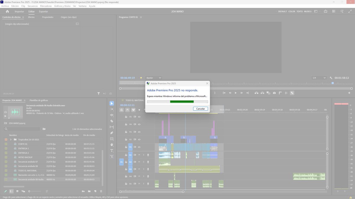This screenshot has width=355, height=199.
Task: Click the Quick Export share icon
Action: (326, 11)
